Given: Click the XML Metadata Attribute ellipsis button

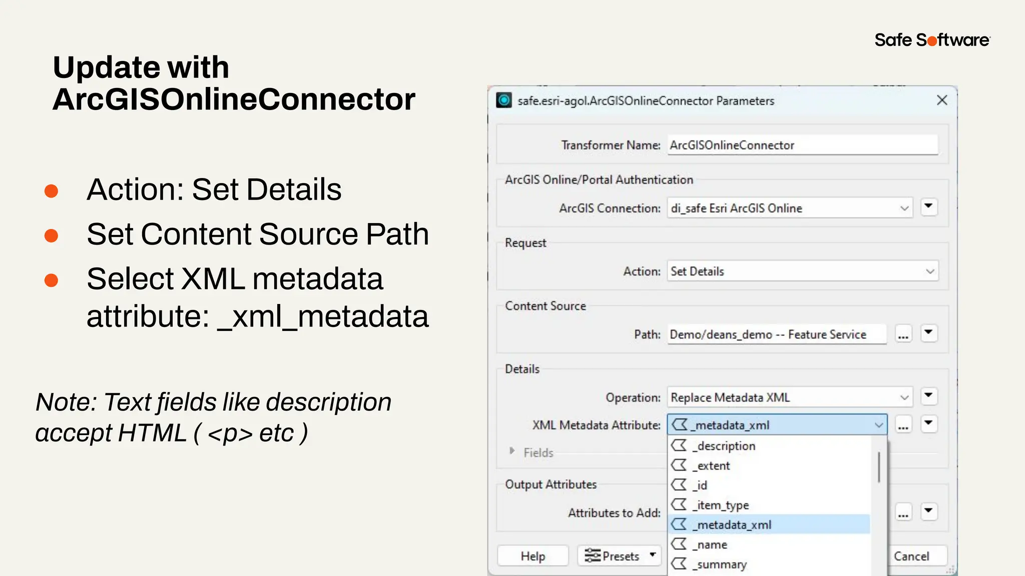Looking at the screenshot, I should point(903,425).
